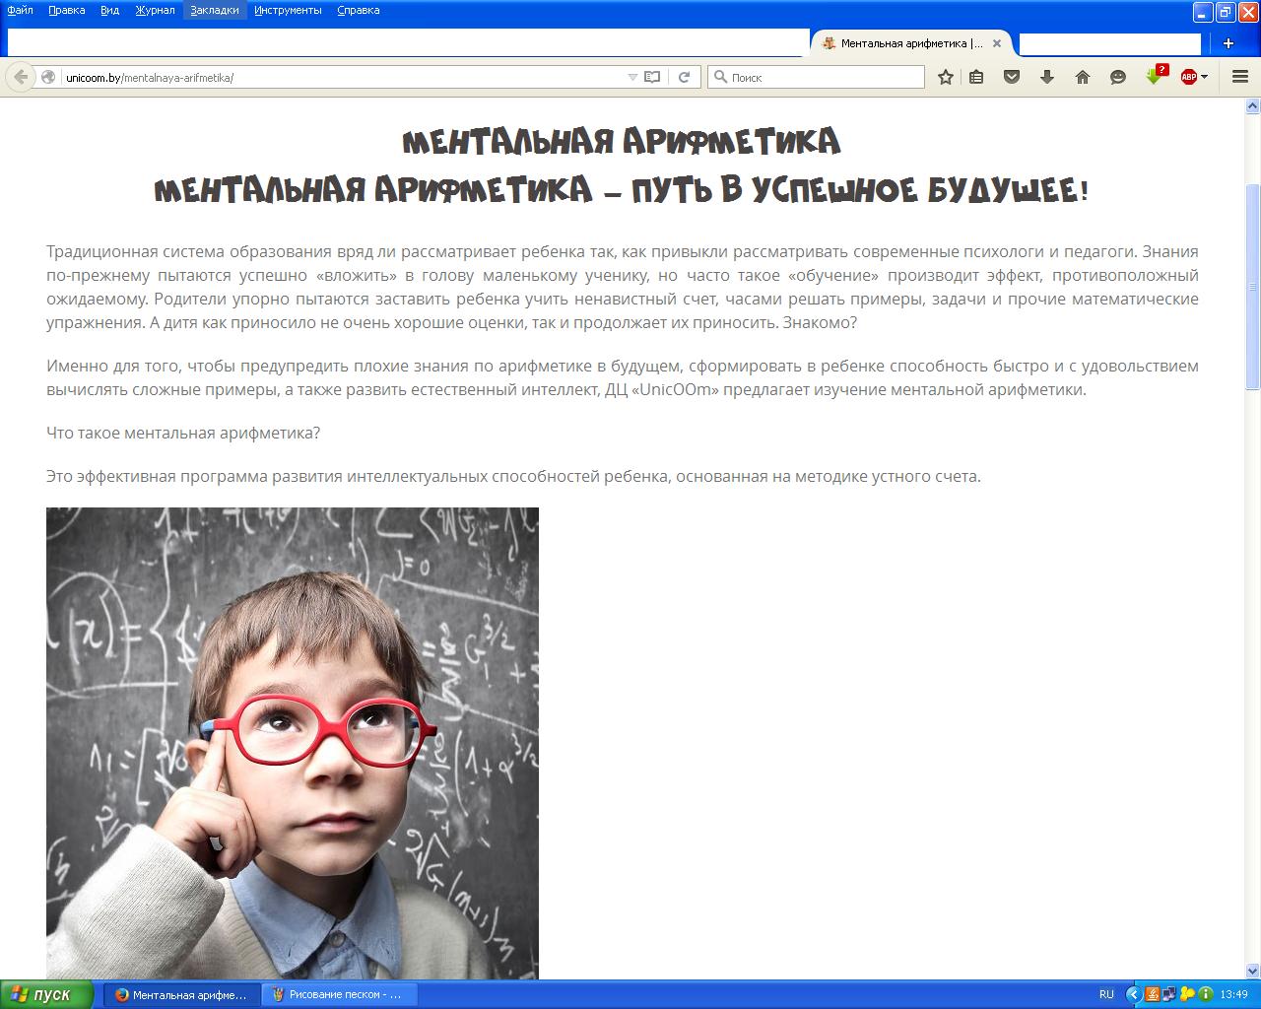Open the Инструменты menu

coord(288,10)
